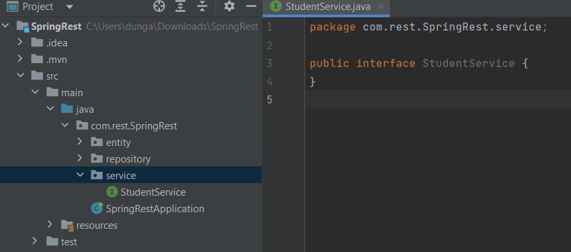571x252 pixels.
Task: Collapse the service package
Action: click(x=80, y=175)
